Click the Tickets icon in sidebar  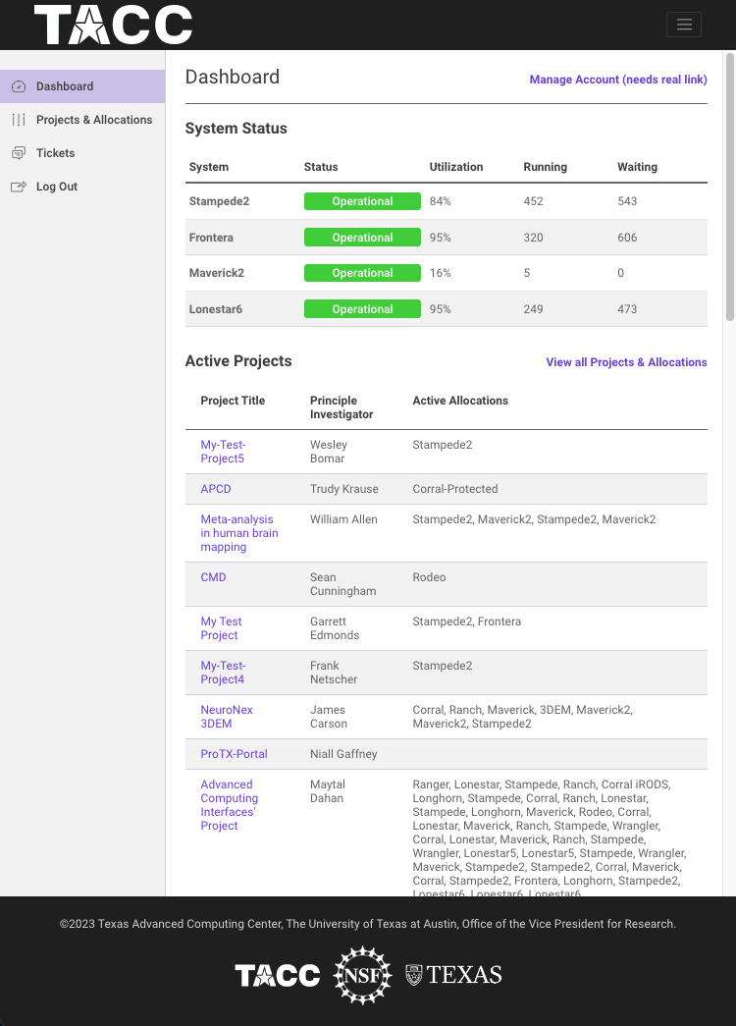point(19,153)
